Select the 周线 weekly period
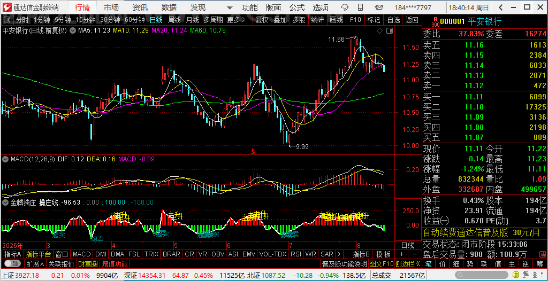 click(x=174, y=20)
